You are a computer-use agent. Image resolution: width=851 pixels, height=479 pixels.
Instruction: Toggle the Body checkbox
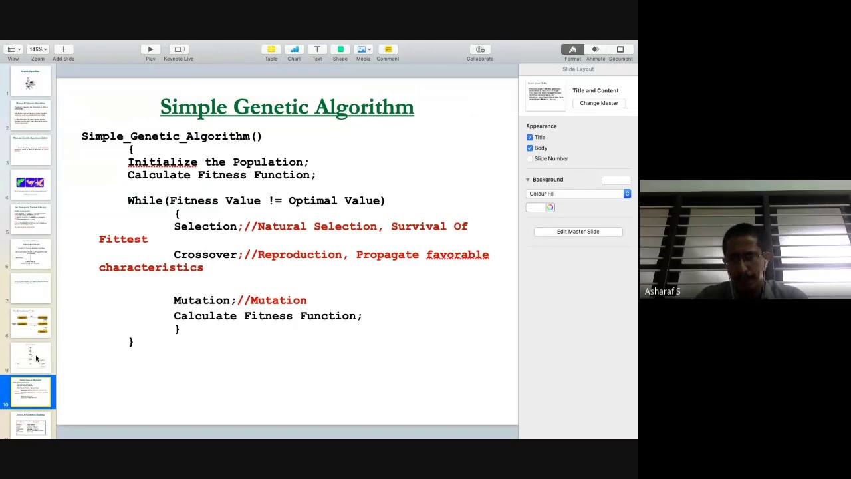click(530, 148)
